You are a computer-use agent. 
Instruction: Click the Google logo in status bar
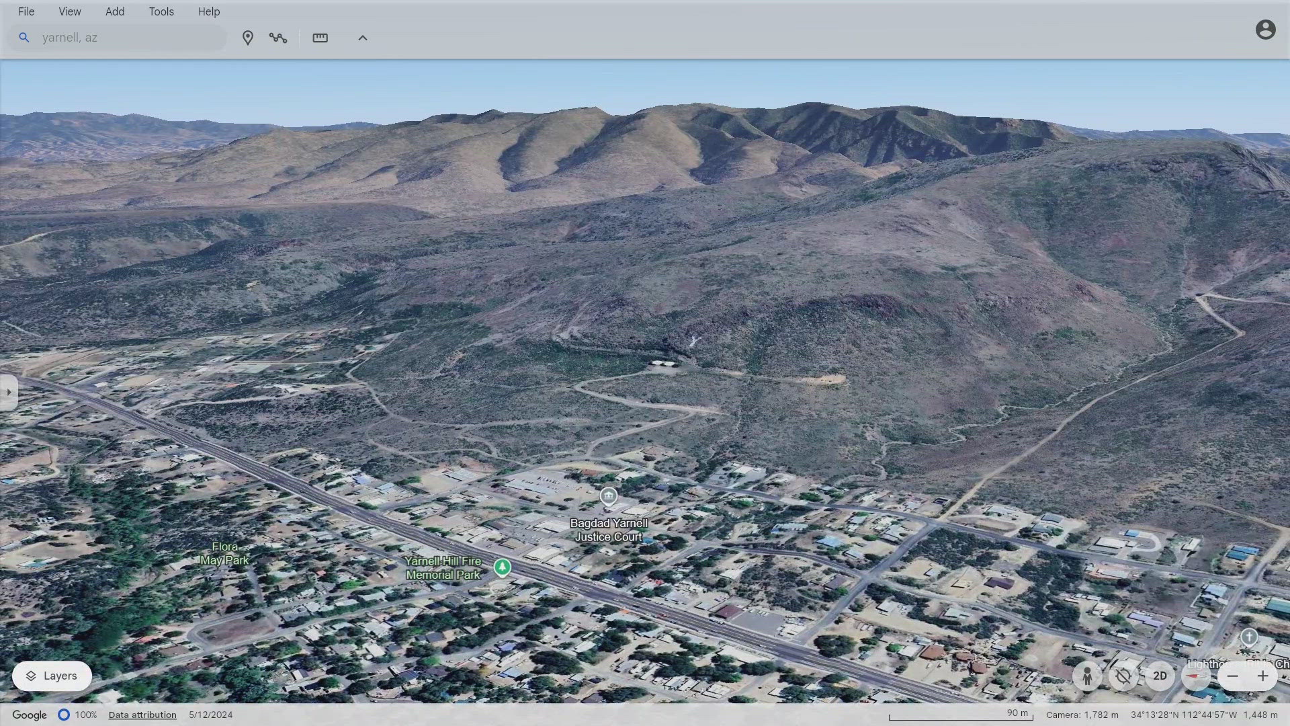coord(30,715)
